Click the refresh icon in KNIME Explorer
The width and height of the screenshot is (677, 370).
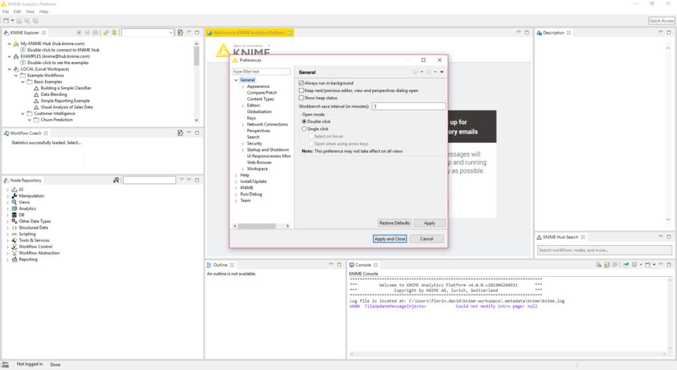click(106, 33)
